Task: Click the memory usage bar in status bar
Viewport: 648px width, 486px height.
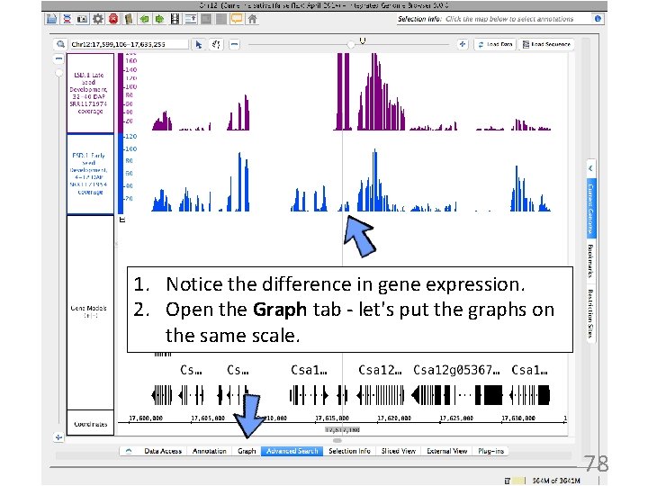Action: pos(519,481)
